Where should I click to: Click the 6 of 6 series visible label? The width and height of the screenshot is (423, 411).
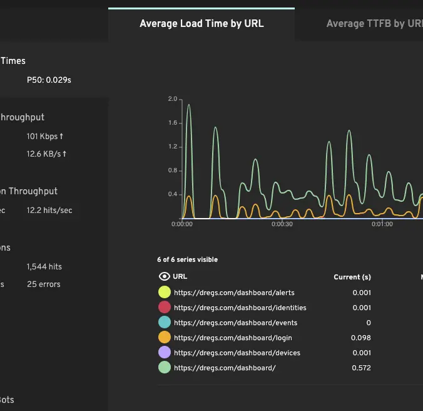click(188, 259)
